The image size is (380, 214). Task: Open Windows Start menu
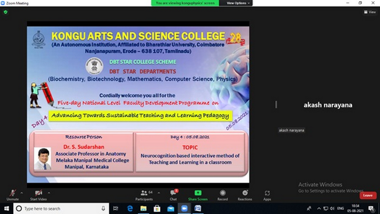click(x=7, y=209)
